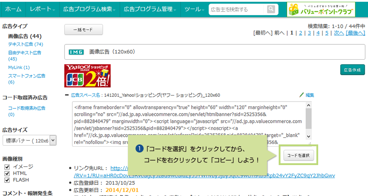Click code textarea scroll up arrow
This screenshot has width=368, height=196.
tap(309, 105)
